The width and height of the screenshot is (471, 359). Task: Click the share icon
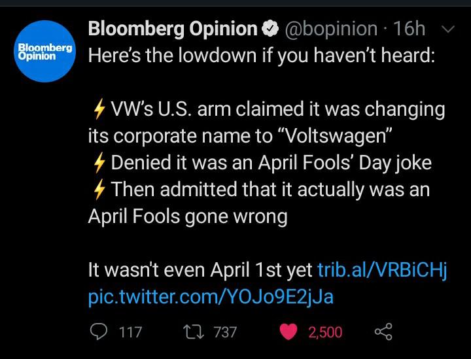383,332
